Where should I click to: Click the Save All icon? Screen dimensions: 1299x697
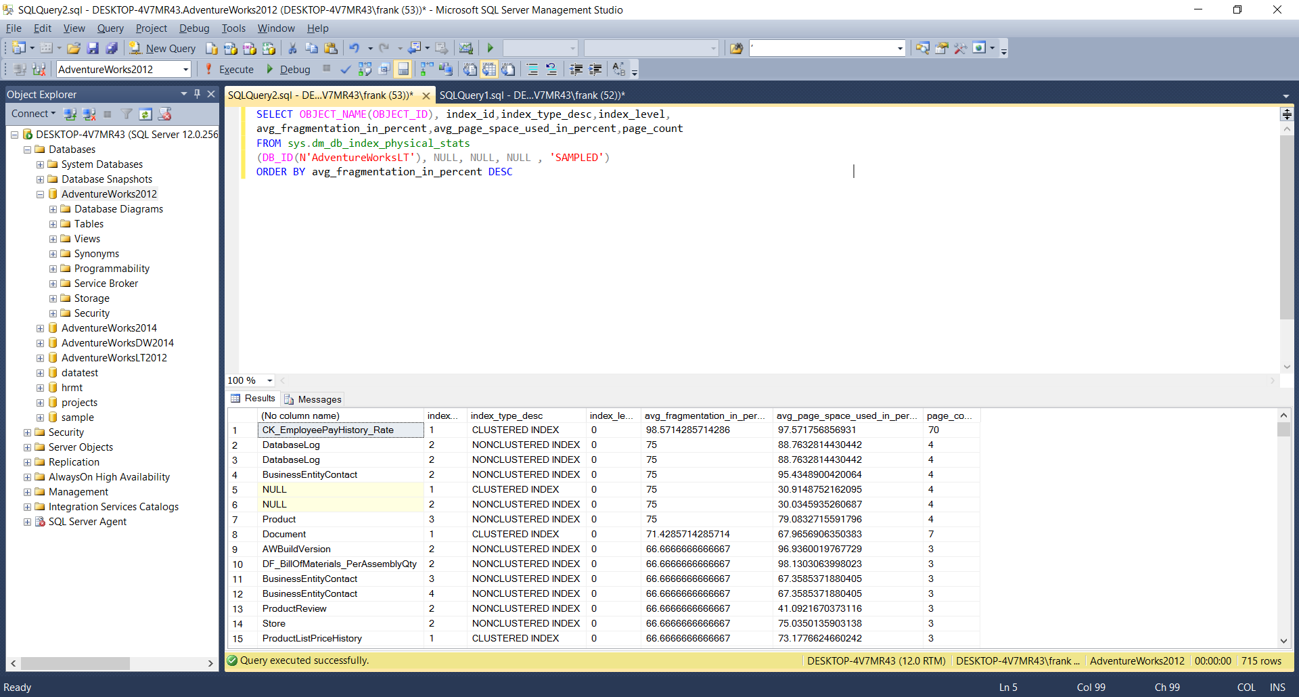coord(112,48)
